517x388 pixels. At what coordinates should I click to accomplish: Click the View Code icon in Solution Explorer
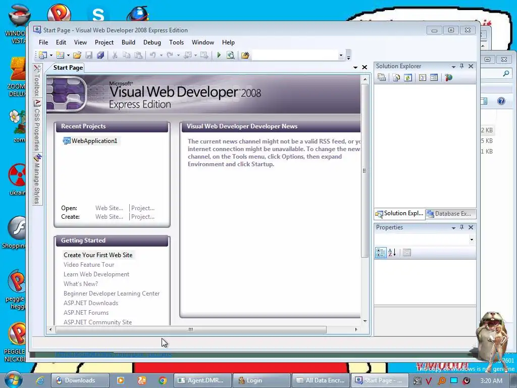click(x=423, y=77)
